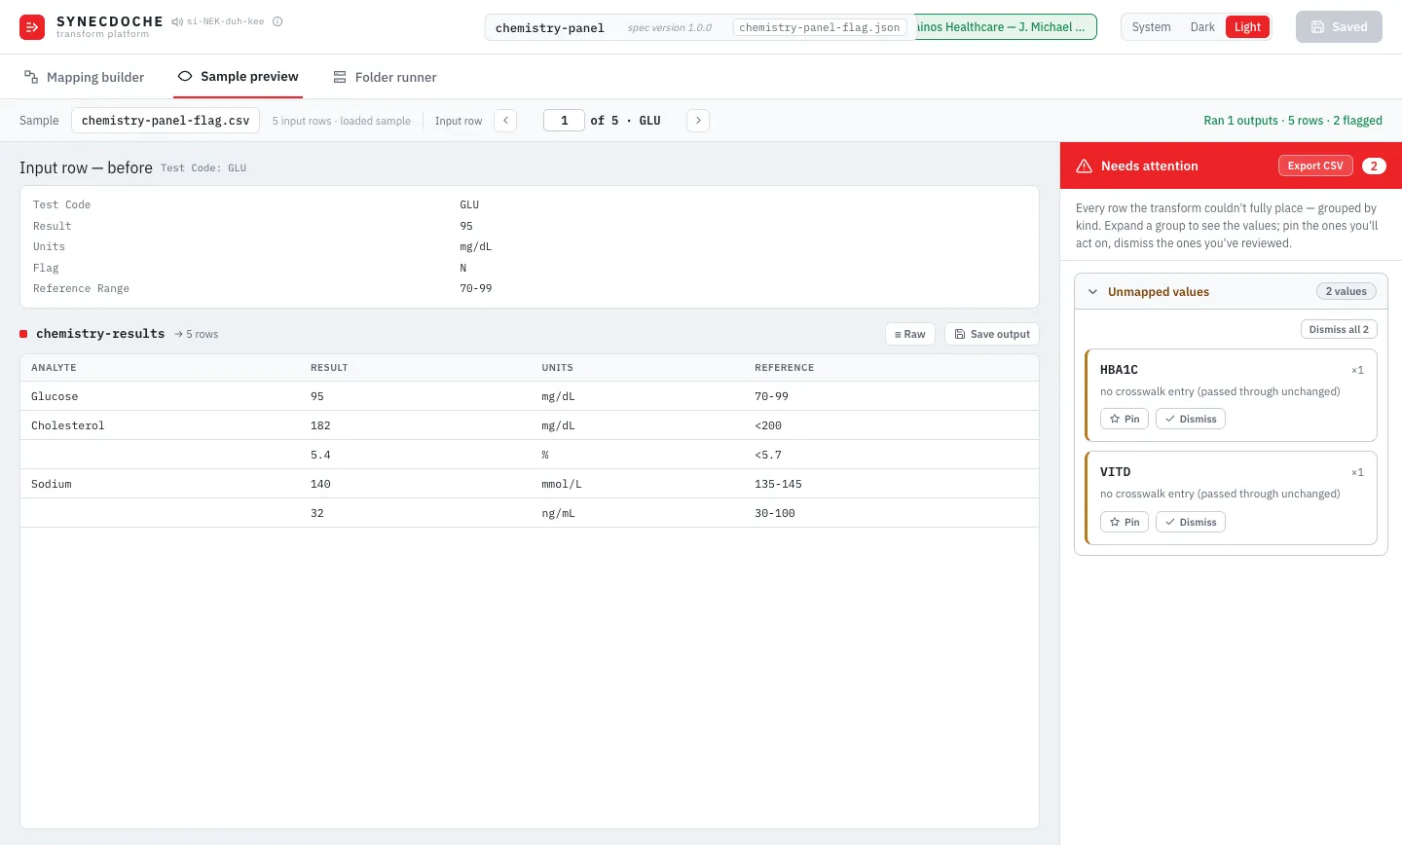The height and width of the screenshot is (845, 1402).
Task: Switch theme to System
Action: (1151, 27)
